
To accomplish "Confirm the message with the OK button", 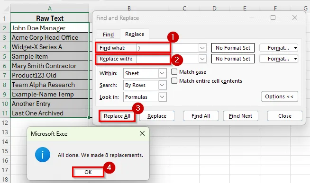I will click(88, 172).
